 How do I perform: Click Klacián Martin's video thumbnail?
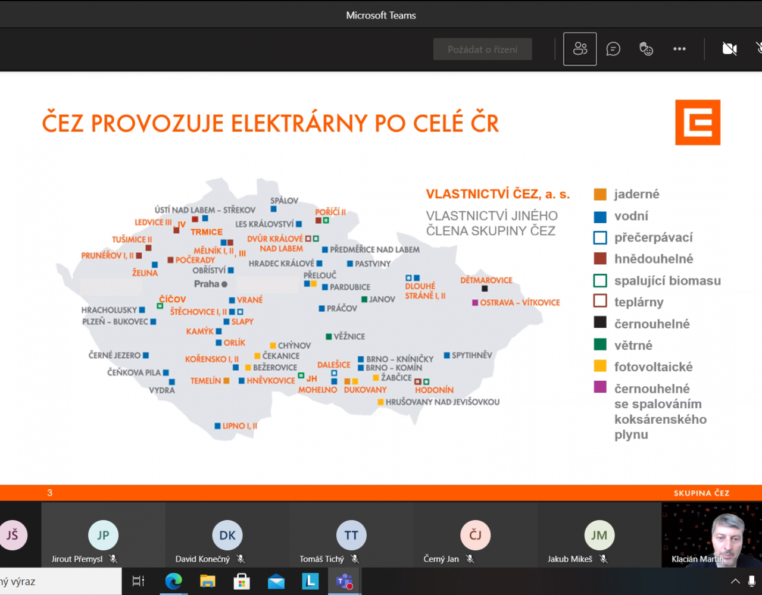[x=711, y=535]
